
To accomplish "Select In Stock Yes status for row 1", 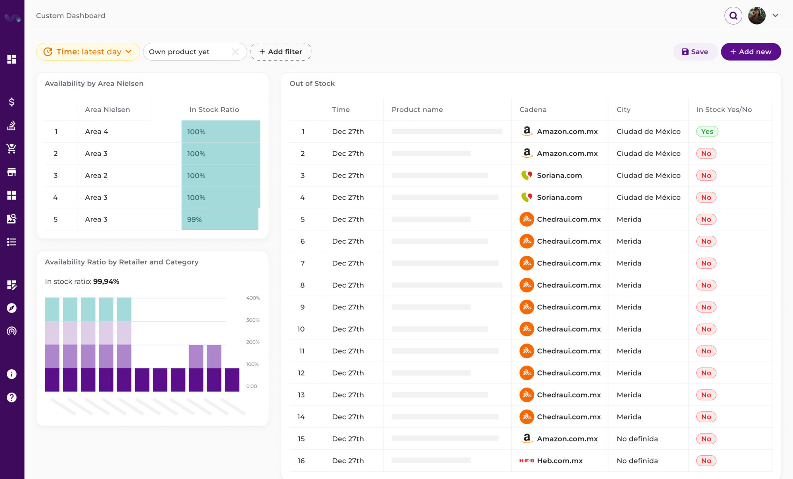I will (706, 131).
